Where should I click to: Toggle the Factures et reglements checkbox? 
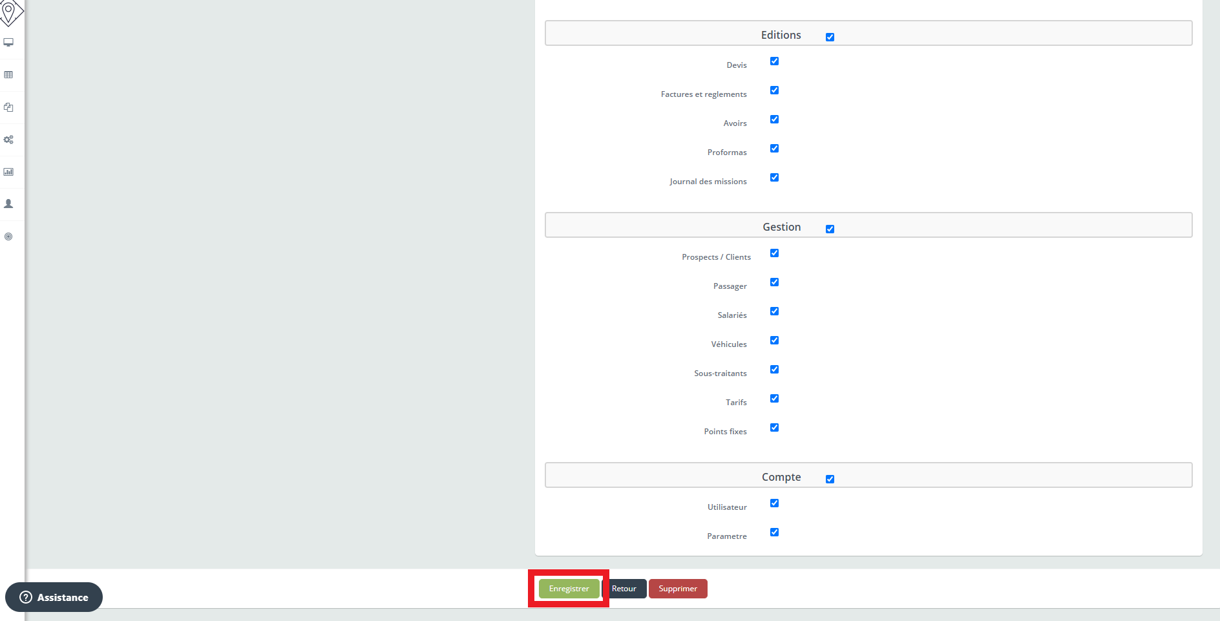pyautogui.click(x=774, y=90)
